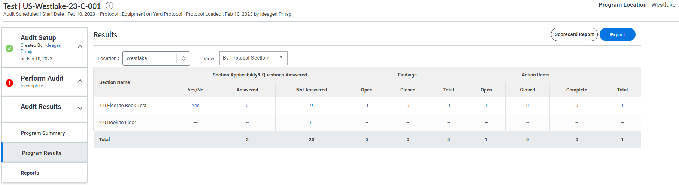Viewport: 679px width, 185px height.
Task: Click Action Items Total 1 link in Floor to Book row
Action: (622, 106)
